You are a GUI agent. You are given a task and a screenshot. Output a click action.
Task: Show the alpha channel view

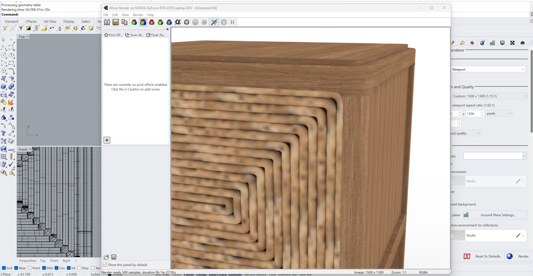click(x=178, y=22)
